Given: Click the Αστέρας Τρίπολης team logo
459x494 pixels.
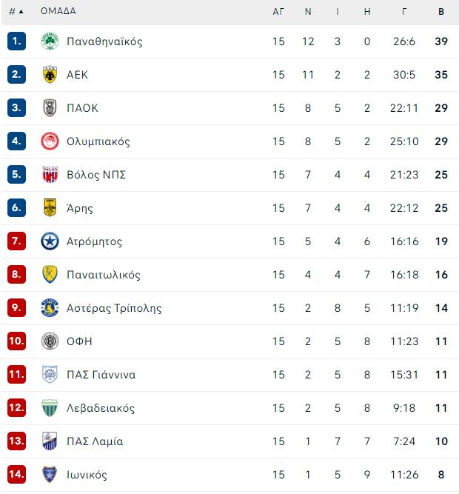Looking at the screenshot, I should 50,308.
